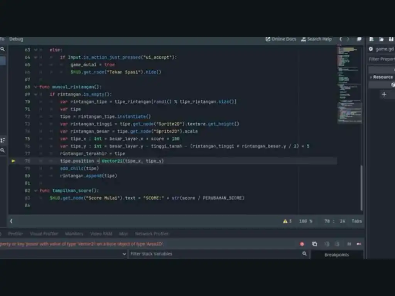Click the Breakpoints panel header
This screenshot has height=296, width=395.
click(336, 255)
